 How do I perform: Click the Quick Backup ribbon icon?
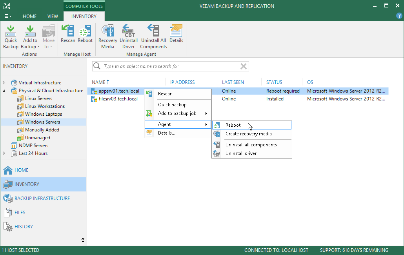(x=11, y=37)
